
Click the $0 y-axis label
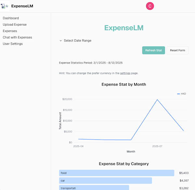pyautogui.click(x=71, y=142)
